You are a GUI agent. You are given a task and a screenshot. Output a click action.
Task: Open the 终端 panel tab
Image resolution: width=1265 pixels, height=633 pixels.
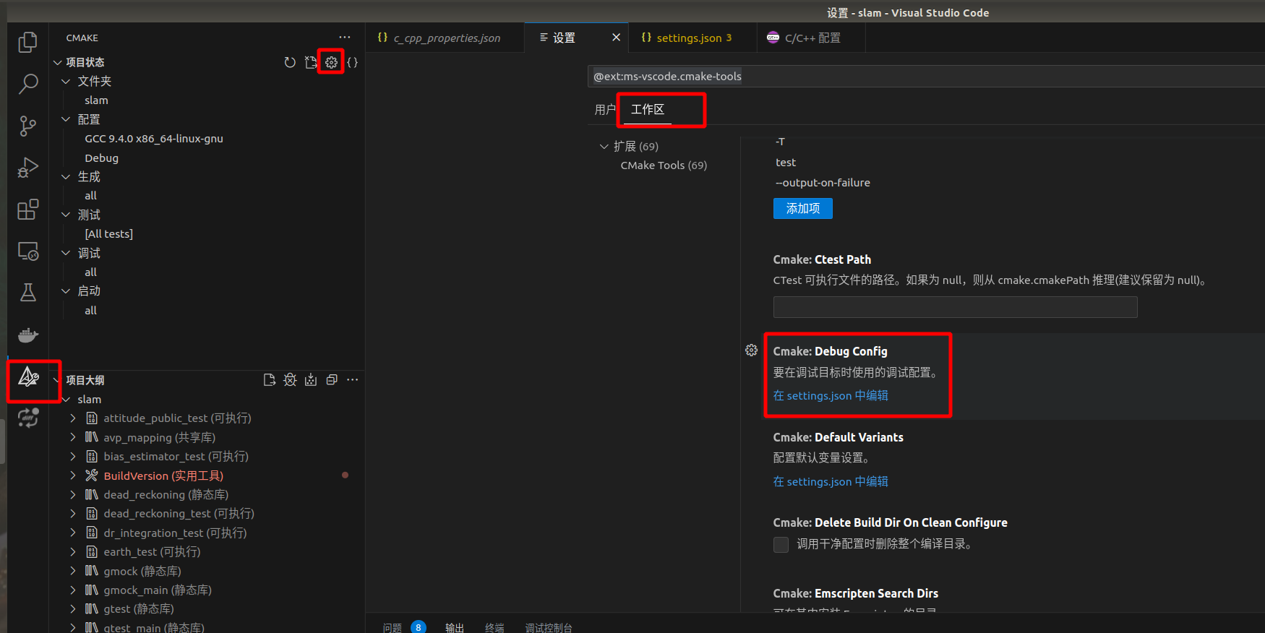(x=494, y=628)
